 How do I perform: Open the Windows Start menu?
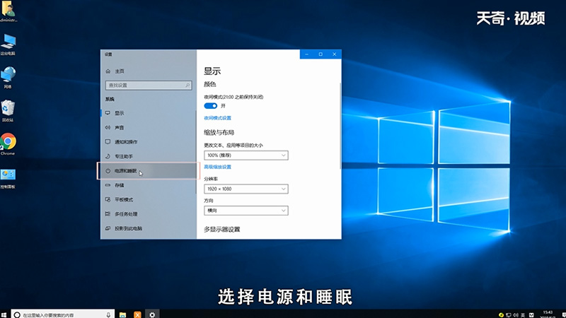[x=4, y=314]
